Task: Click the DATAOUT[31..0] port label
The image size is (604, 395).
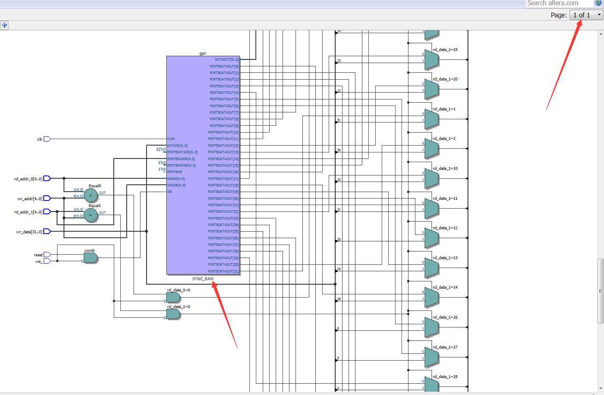Action: [x=227, y=60]
